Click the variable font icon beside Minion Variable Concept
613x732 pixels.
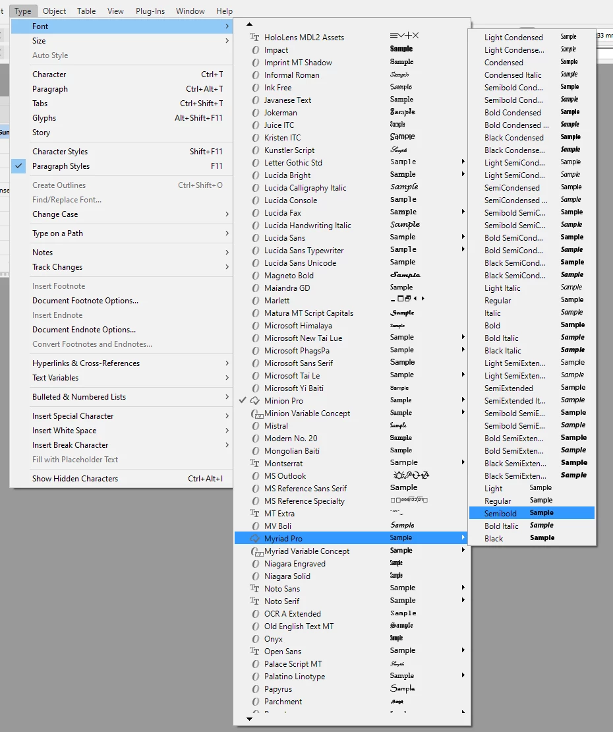click(x=256, y=413)
